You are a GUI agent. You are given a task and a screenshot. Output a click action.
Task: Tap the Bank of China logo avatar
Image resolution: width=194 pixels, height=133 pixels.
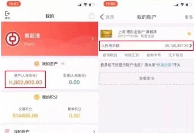tap(13, 39)
